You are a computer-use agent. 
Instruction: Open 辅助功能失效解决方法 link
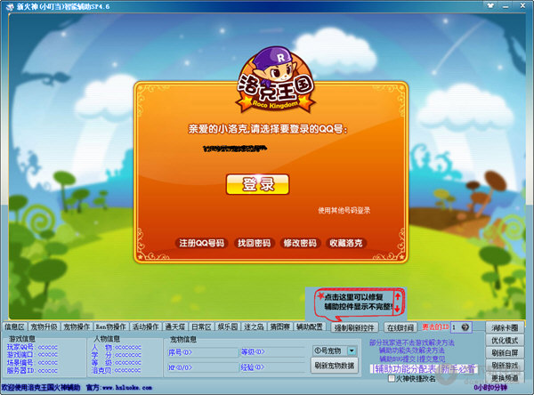412,351
